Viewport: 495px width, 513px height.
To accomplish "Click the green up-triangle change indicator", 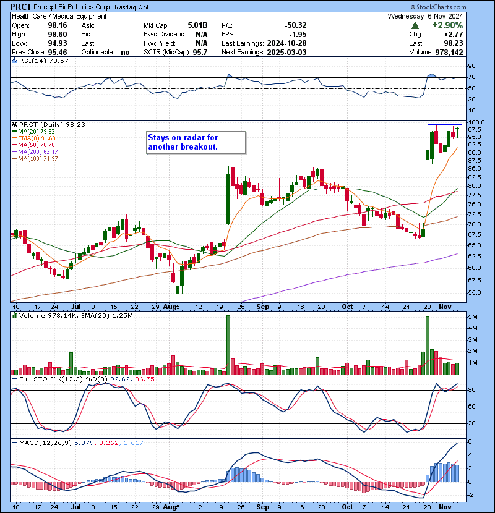I will 415,25.
